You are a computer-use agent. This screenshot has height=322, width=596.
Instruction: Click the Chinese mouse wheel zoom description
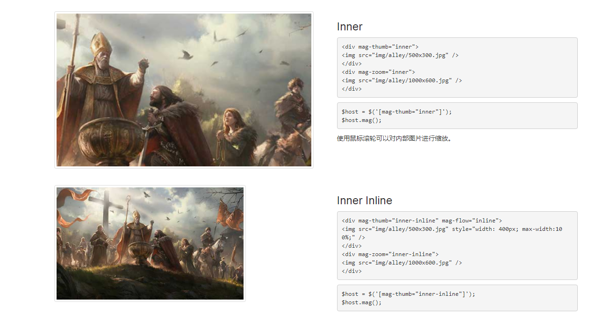tap(395, 138)
